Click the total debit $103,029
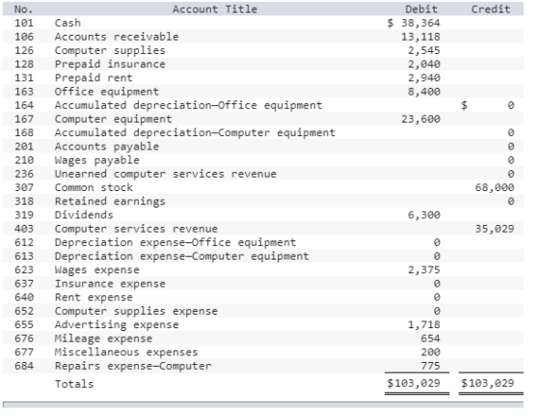 pos(414,383)
